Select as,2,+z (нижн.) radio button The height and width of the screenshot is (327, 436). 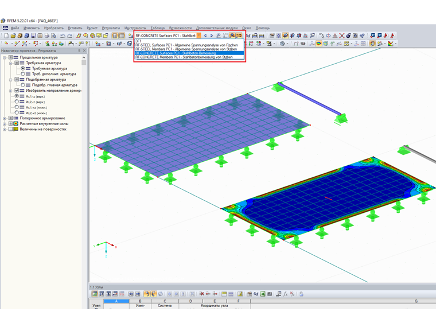[17, 113]
